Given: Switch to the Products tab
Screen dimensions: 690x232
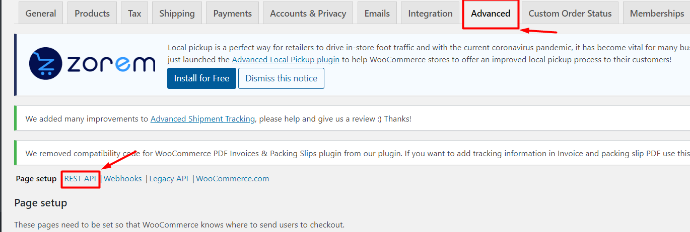Looking at the screenshot, I should (92, 13).
